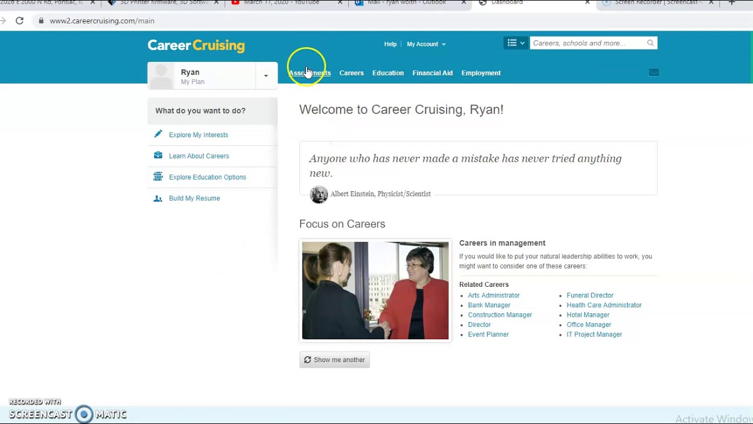The width and height of the screenshot is (753, 424).
Task: Open Construction Manager career link
Action: [x=499, y=315]
